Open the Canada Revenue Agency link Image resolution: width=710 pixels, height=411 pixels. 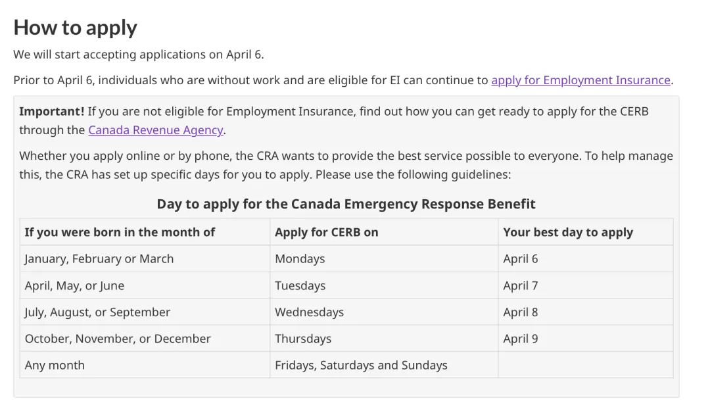click(x=156, y=130)
